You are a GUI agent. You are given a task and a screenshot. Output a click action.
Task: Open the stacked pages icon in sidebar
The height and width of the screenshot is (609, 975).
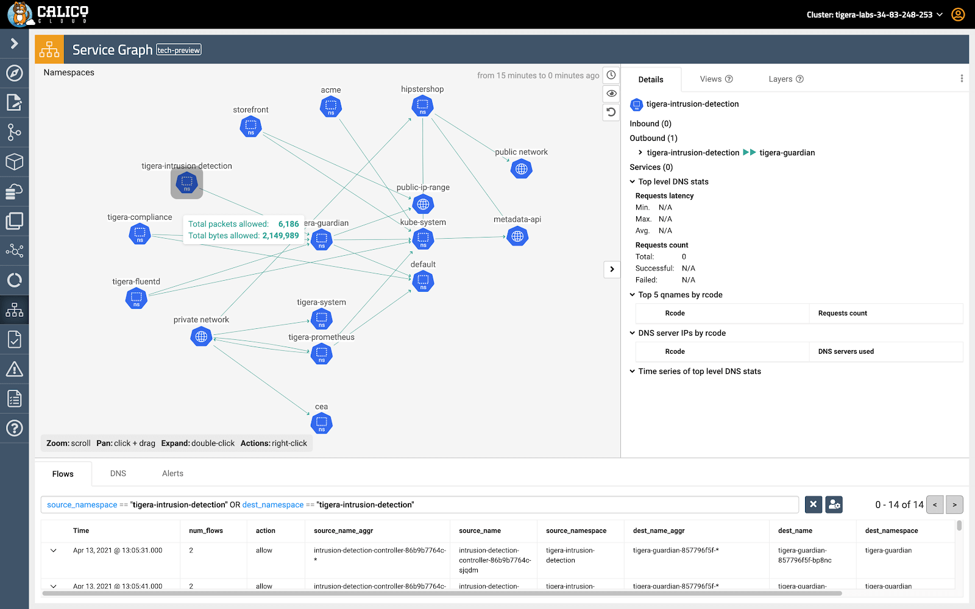14,221
